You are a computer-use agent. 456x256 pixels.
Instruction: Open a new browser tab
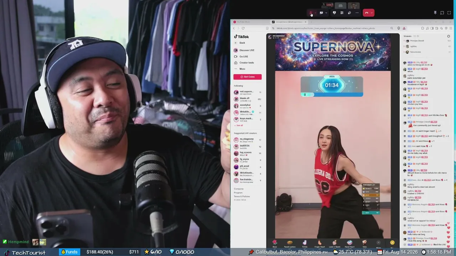(x=311, y=22)
